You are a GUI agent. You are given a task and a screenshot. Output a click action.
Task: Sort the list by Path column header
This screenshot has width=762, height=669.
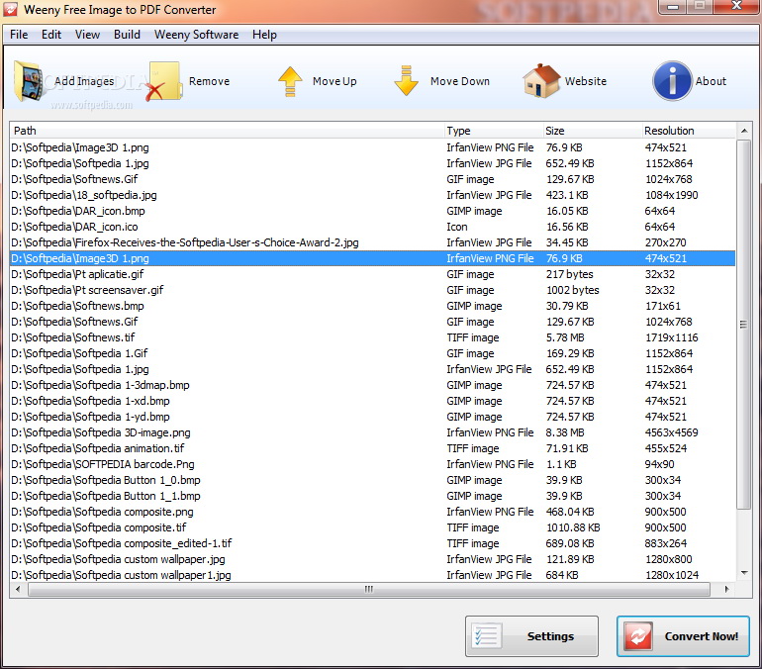pos(227,131)
